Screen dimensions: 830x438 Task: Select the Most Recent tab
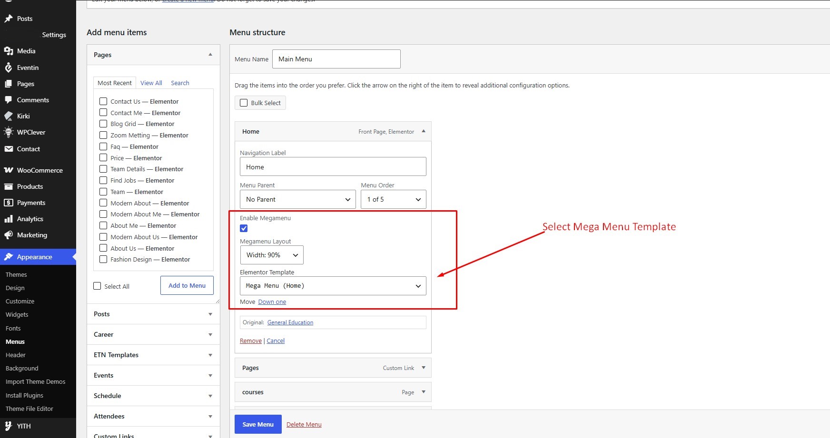(x=115, y=83)
